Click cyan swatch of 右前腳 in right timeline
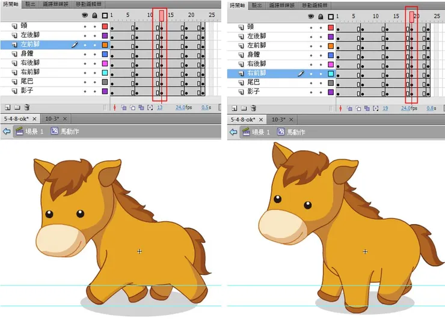 pos(331,74)
